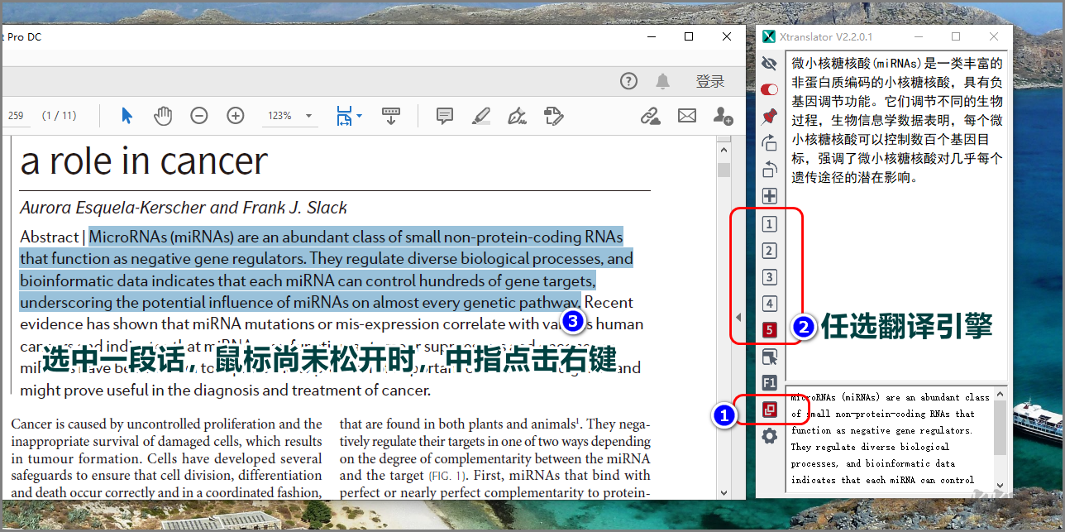Click the share link icon in Acrobat toolbar
This screenshot has height=532, width=1065.
[x=650, y=115]
